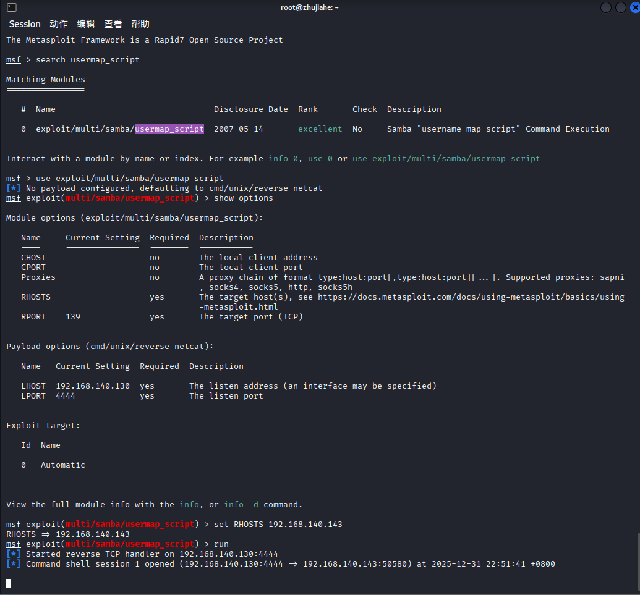Click the 'info 0,' green hint text
This screenshot has height=595, width=640.
click(x=285, y=159)
